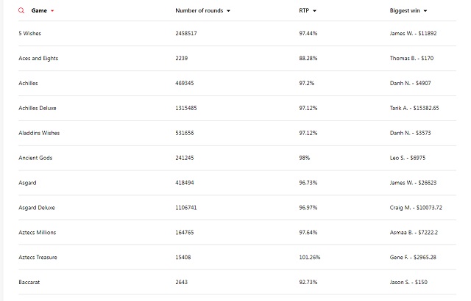Click the 101.26% RTP value

[310, 257]
